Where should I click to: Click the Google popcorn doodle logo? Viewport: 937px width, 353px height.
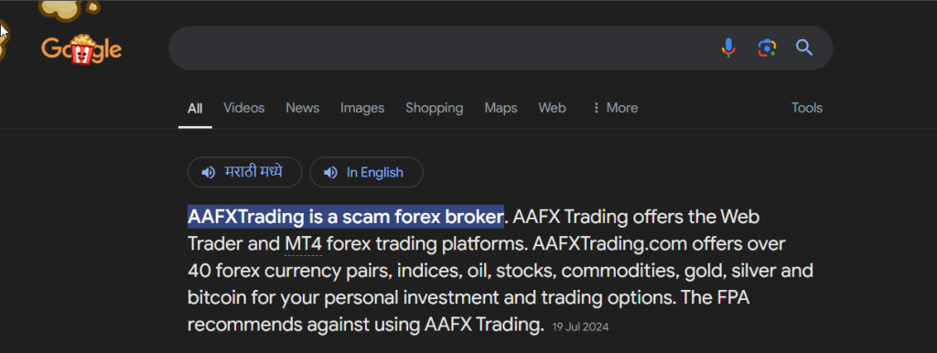[81, 48]
